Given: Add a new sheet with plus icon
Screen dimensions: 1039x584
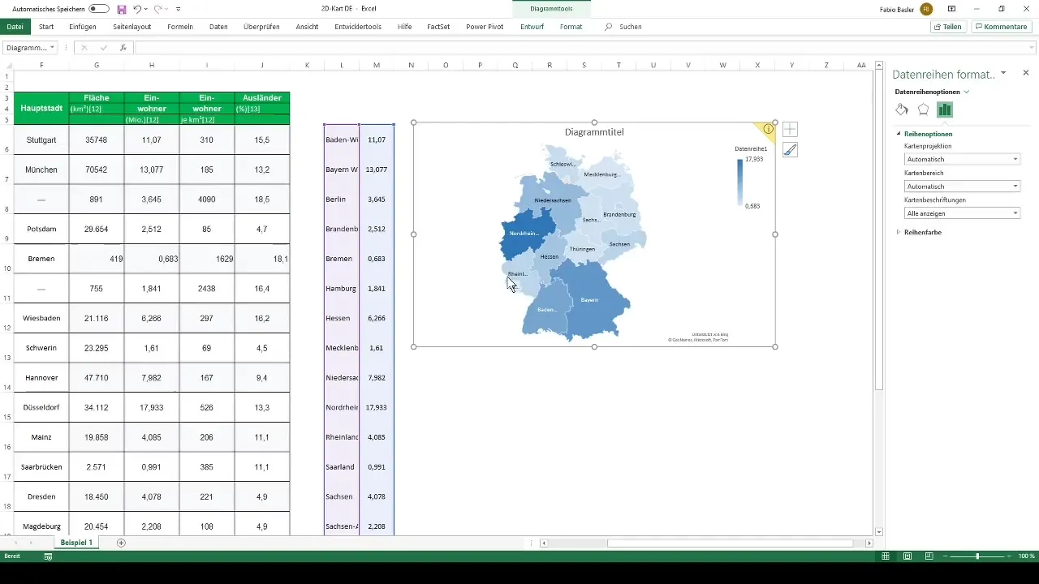Looking at the screenshot, I should pyautogui.click(x=122, y=542).
